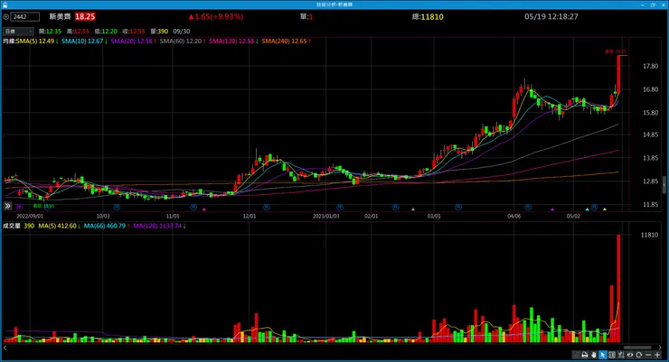669x362 pixels.
Task: Click the 09/30 date in info row
Action: pos(182,32)
